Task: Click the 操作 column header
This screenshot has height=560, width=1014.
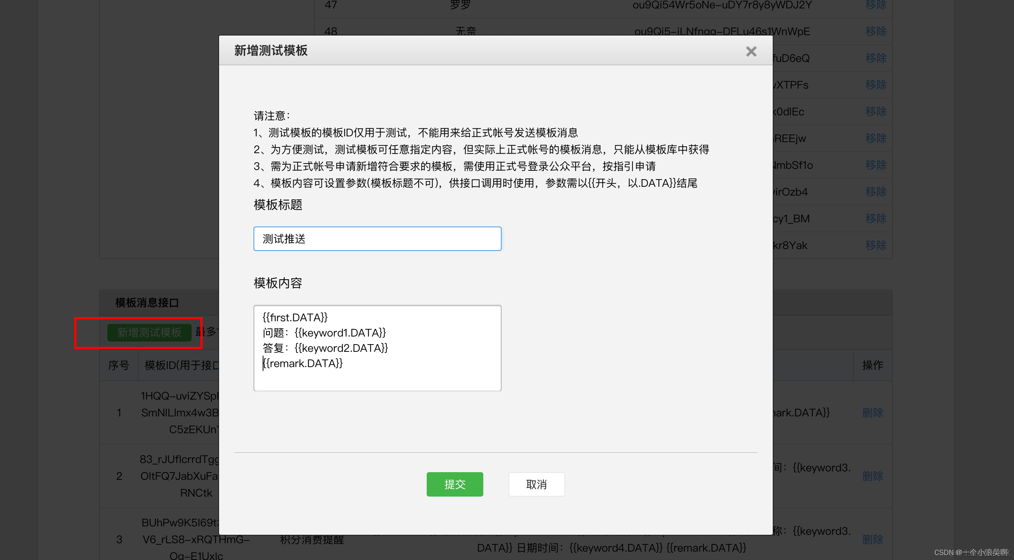Action: [873, 365]
